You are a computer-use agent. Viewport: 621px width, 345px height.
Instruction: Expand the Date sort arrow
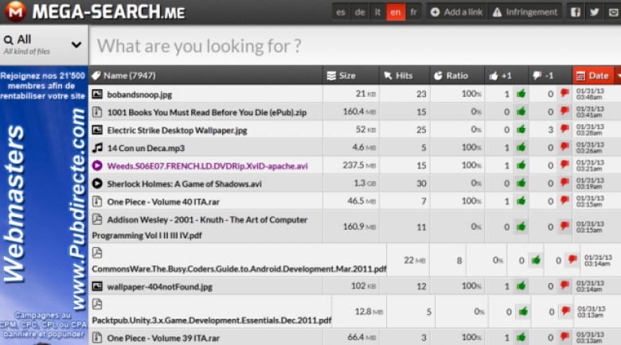[x=618, y=76]
